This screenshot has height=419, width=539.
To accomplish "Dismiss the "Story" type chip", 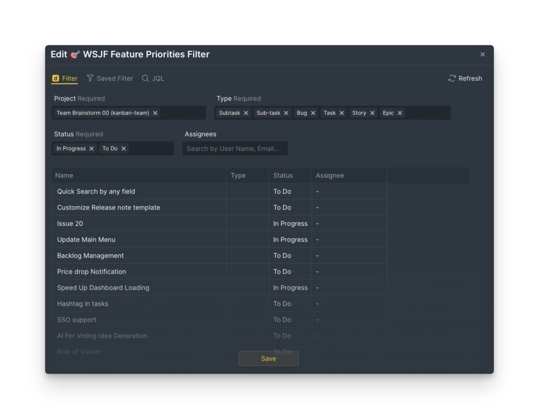I will 372,113.
